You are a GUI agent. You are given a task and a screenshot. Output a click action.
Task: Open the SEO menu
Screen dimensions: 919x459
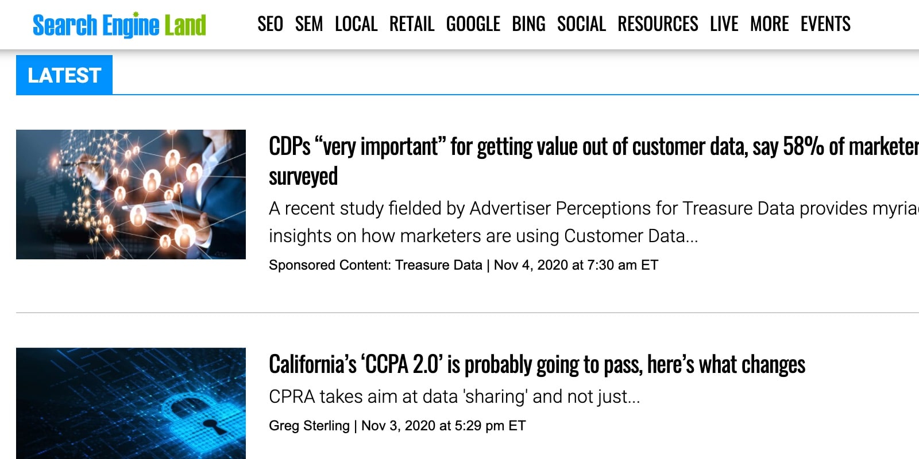270,24
